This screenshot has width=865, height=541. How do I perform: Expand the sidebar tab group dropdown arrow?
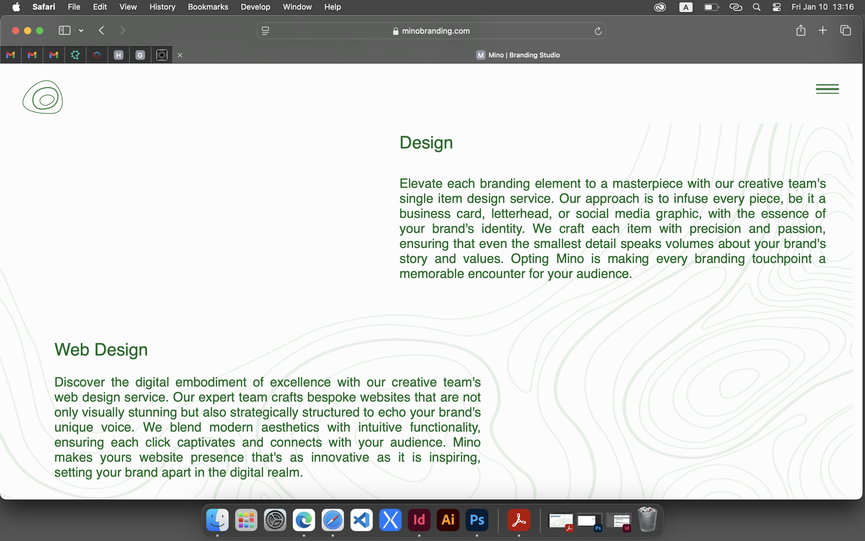[81, 31]
